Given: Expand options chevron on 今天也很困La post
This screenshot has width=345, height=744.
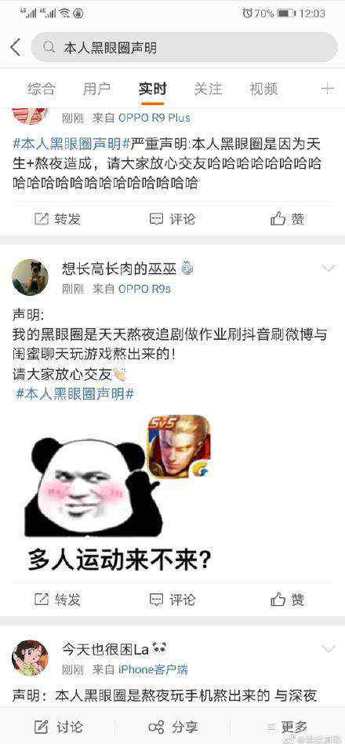Looking at the screenshot, I should pyautogui.click(x=329, y=648).
